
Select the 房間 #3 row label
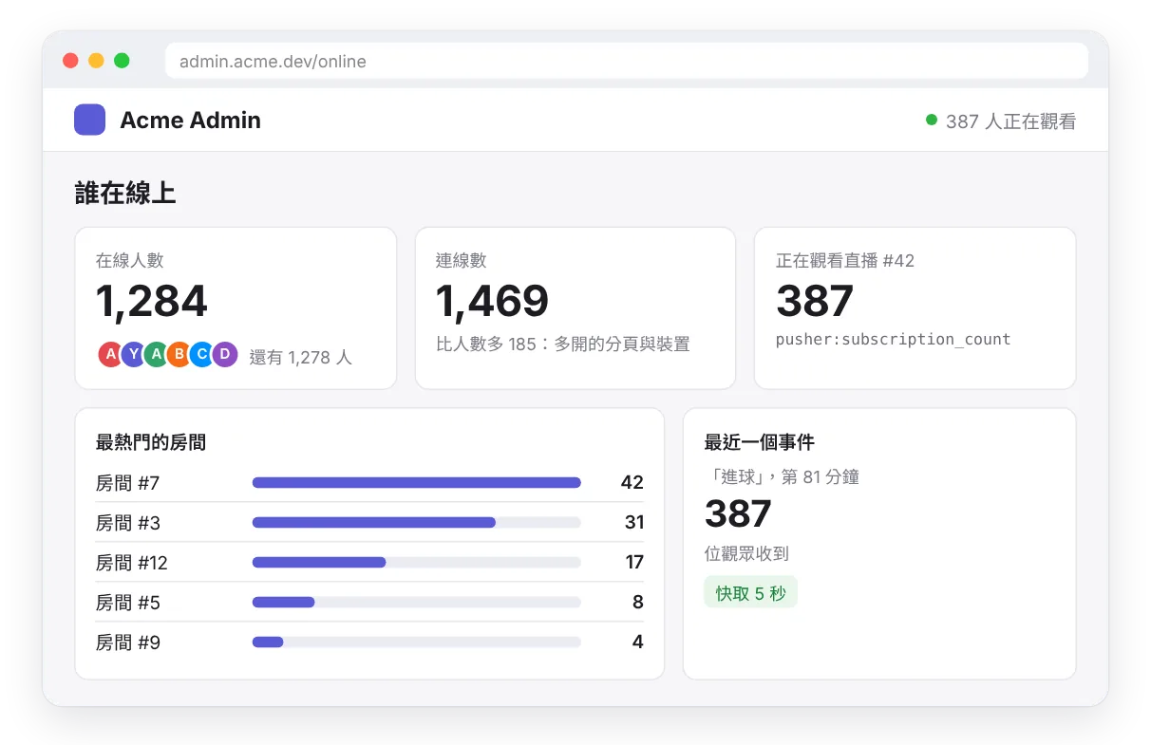pyautogui.click(x=128, y=523)
